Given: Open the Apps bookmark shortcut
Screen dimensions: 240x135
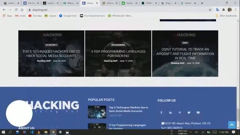Looking at the screenshot, I should coord(7,16).
